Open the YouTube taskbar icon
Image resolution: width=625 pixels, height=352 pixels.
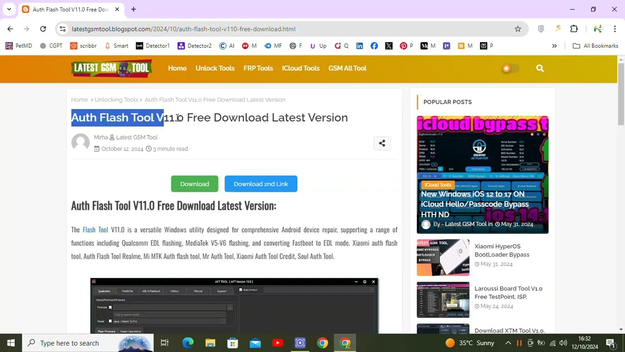[x=278, y=343]
